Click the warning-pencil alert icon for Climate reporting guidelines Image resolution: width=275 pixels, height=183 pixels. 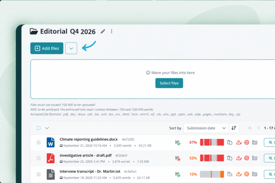click(239, 143)
